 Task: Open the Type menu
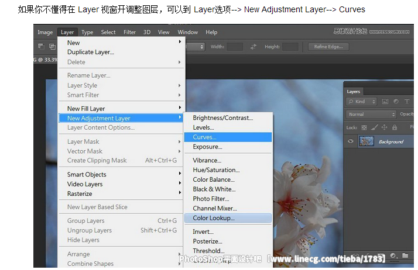pos(87,32)
